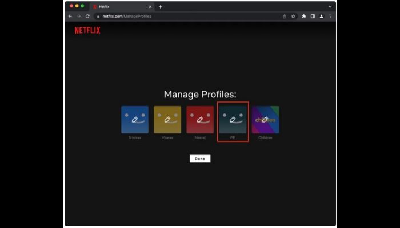Click the Viswas profile name
The image size is (400, 228).
[167, 137]
